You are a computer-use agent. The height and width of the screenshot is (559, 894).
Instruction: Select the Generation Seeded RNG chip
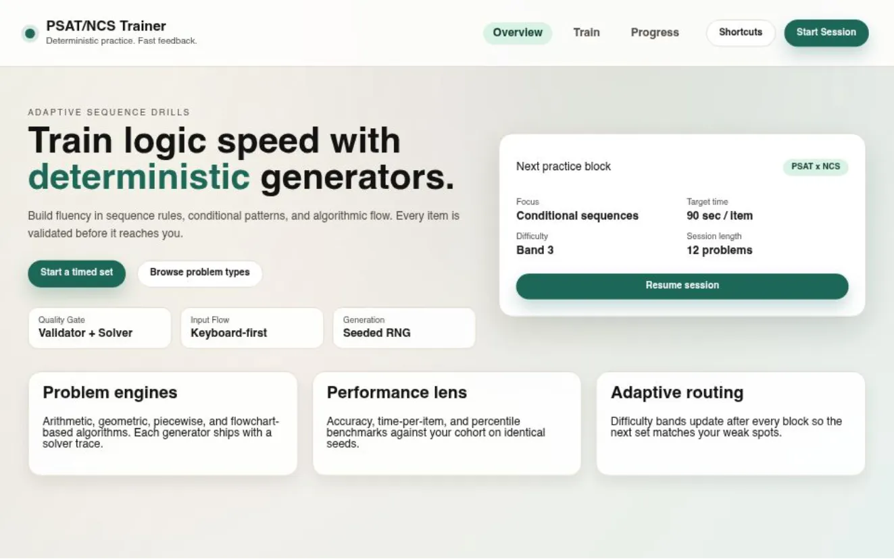(404, 327)
